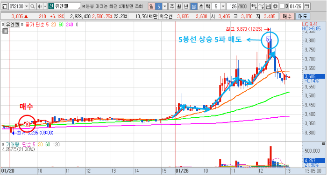Click the pink 매수 buy button

287,16
